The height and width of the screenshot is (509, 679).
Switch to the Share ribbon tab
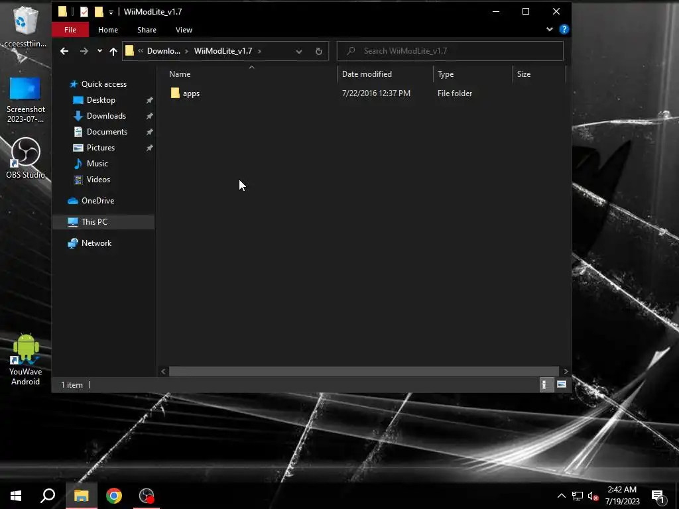coord(147,30)
